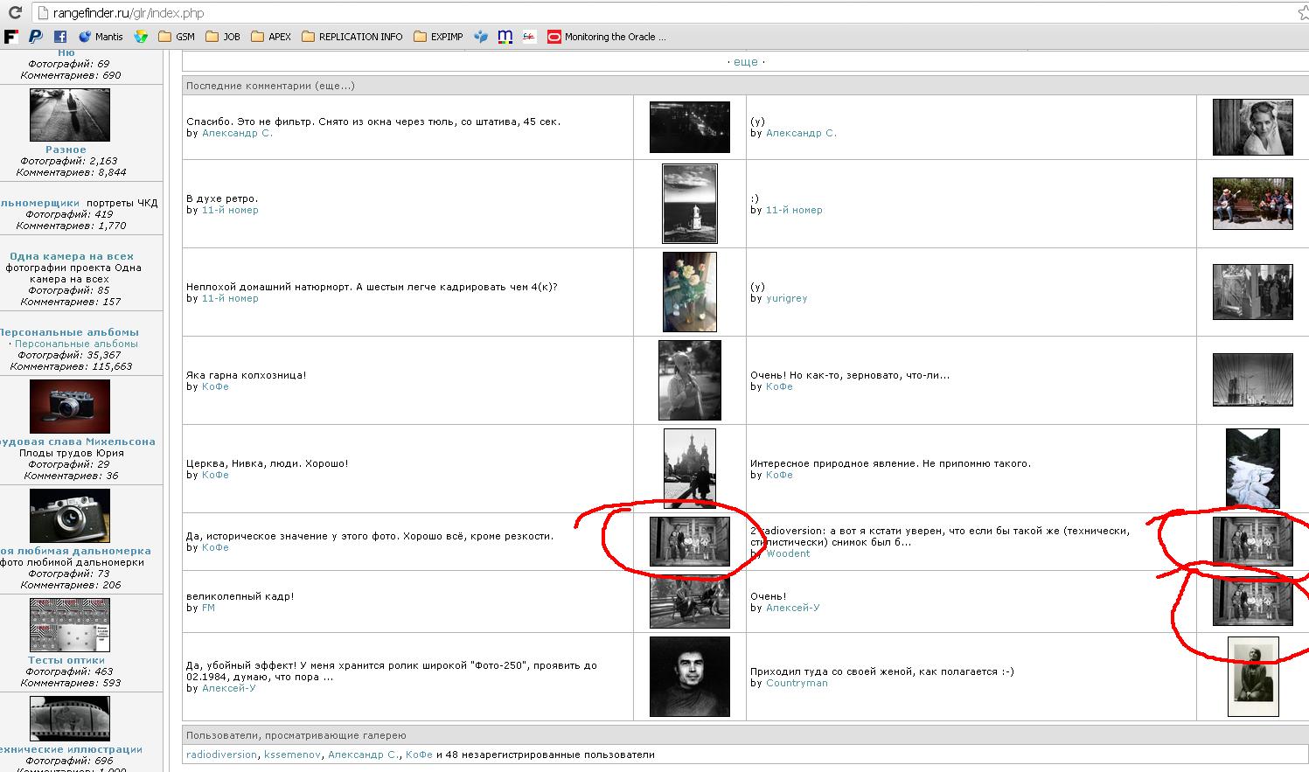Image resolution: width=1309 pixels, height=772 pixels.
Task: Click the 'еще' link above comments
Action: point(746,62)
